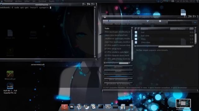The width and height of the screenshot is (199, 111).
Task: Click the Resultados de la búsqueda button
Action: tap(118, 84)
